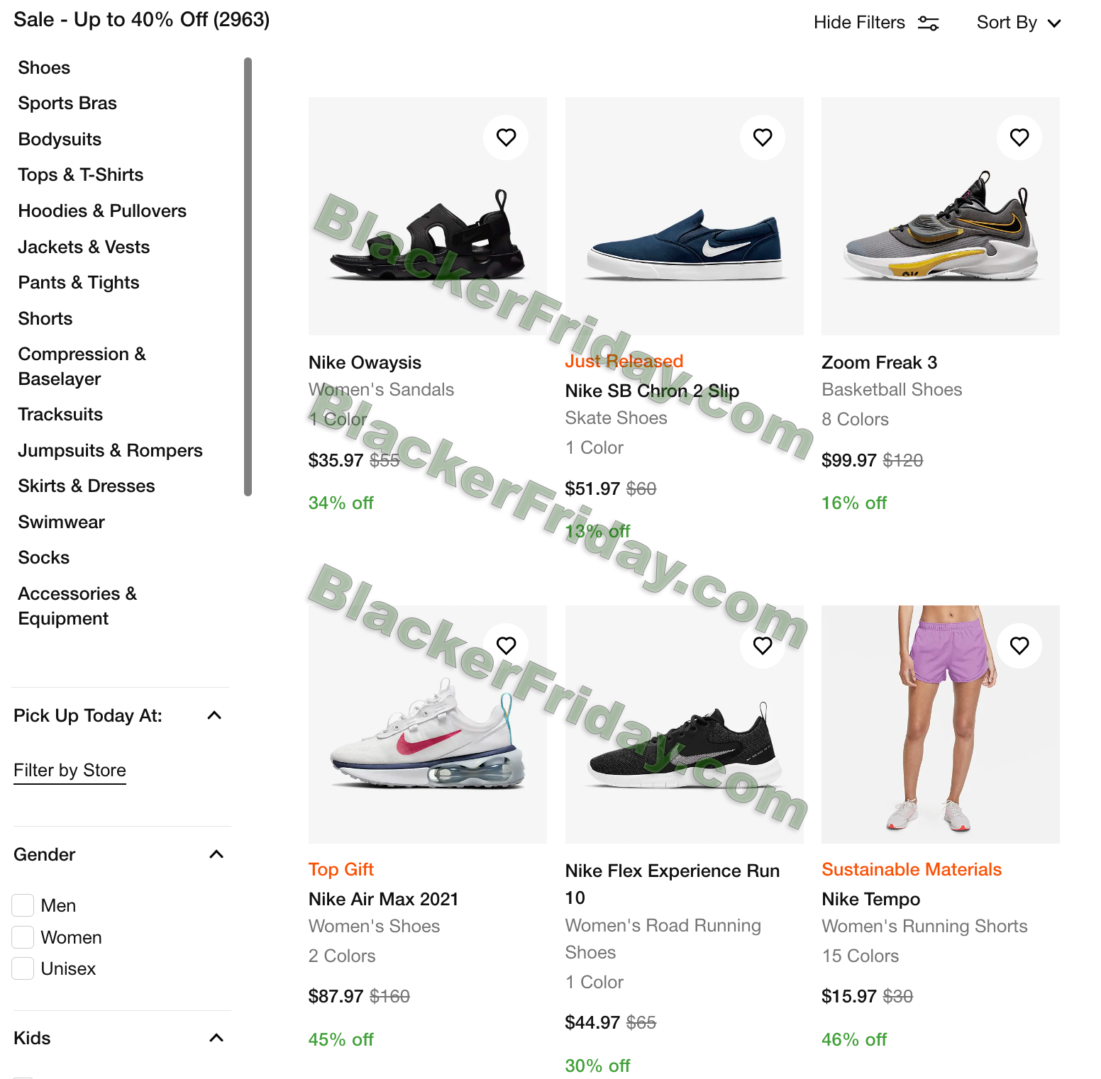Favorite the Nike Air Max 2021 shoe
This screenshot has width=1101, height=1079.
(506, 646)
